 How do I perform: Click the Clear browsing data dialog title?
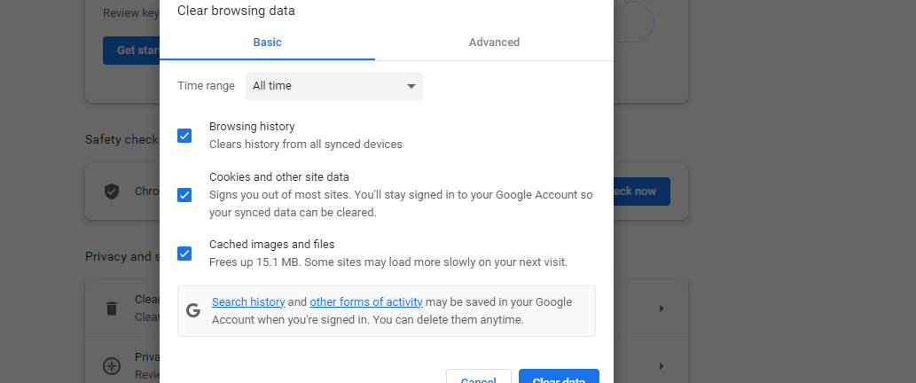236,12
